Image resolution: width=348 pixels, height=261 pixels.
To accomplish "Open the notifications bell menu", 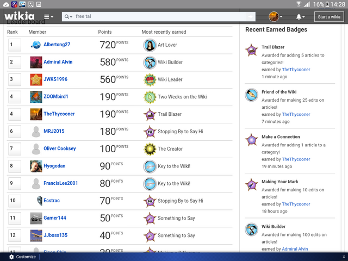I will (x=300, y=17).
